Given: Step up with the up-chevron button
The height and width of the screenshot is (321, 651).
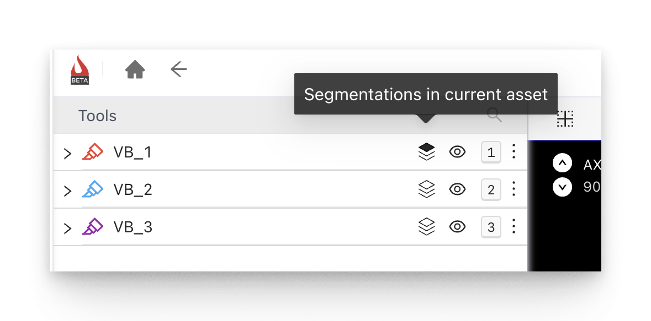Looking at the screenshot, I should (x=562, y=163).
